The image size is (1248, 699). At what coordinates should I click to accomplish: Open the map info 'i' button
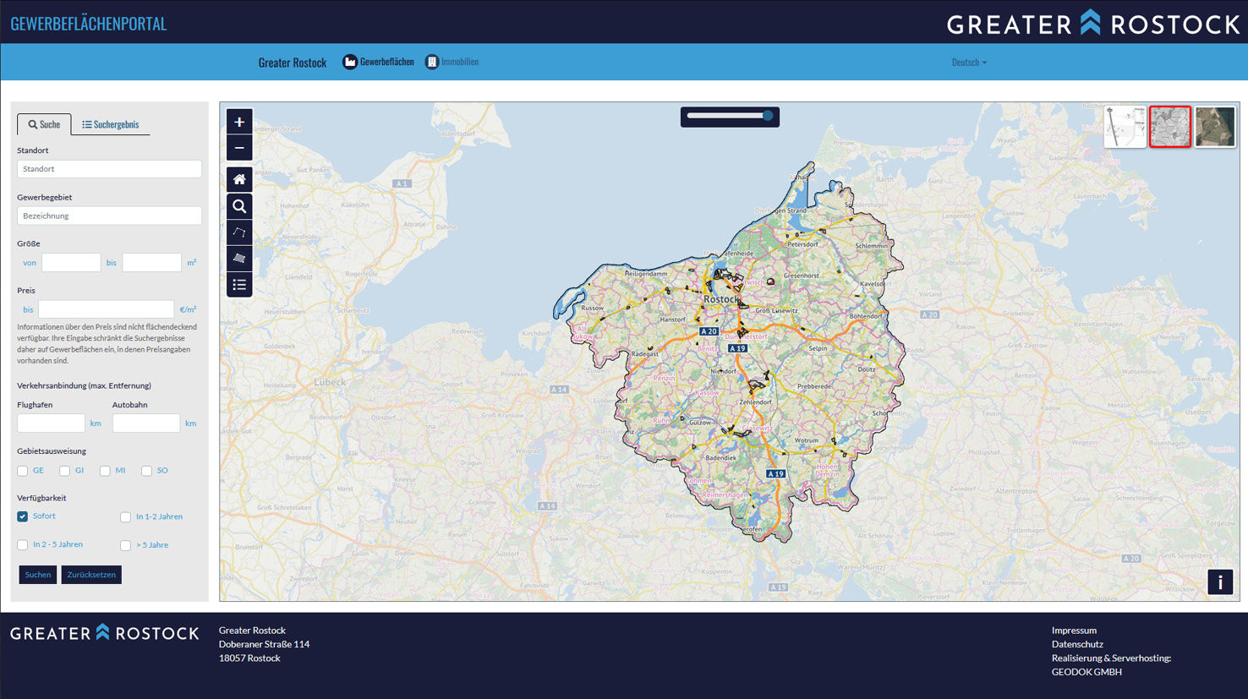coord(1220,582)
